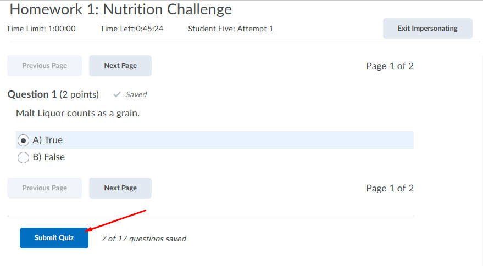Go to Next Page using top button
Viewport: 483px width, 266px height.
[120, 66]
